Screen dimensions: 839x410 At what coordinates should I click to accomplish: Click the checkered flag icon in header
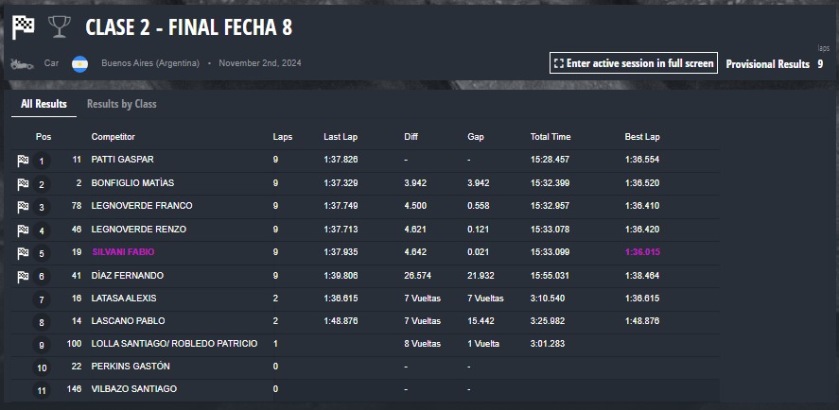click(23, 27)
